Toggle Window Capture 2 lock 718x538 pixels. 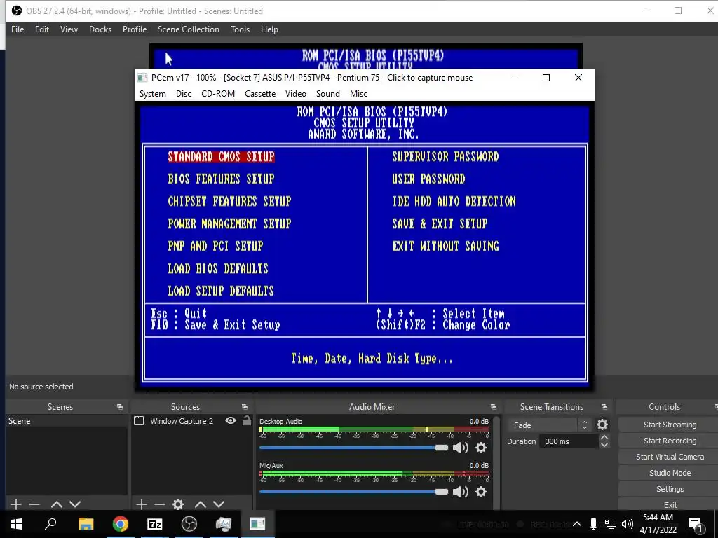tap(246, 420)
